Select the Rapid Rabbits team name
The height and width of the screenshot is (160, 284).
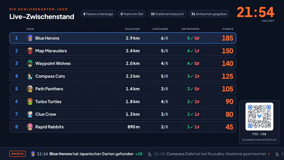pos(49,127)
